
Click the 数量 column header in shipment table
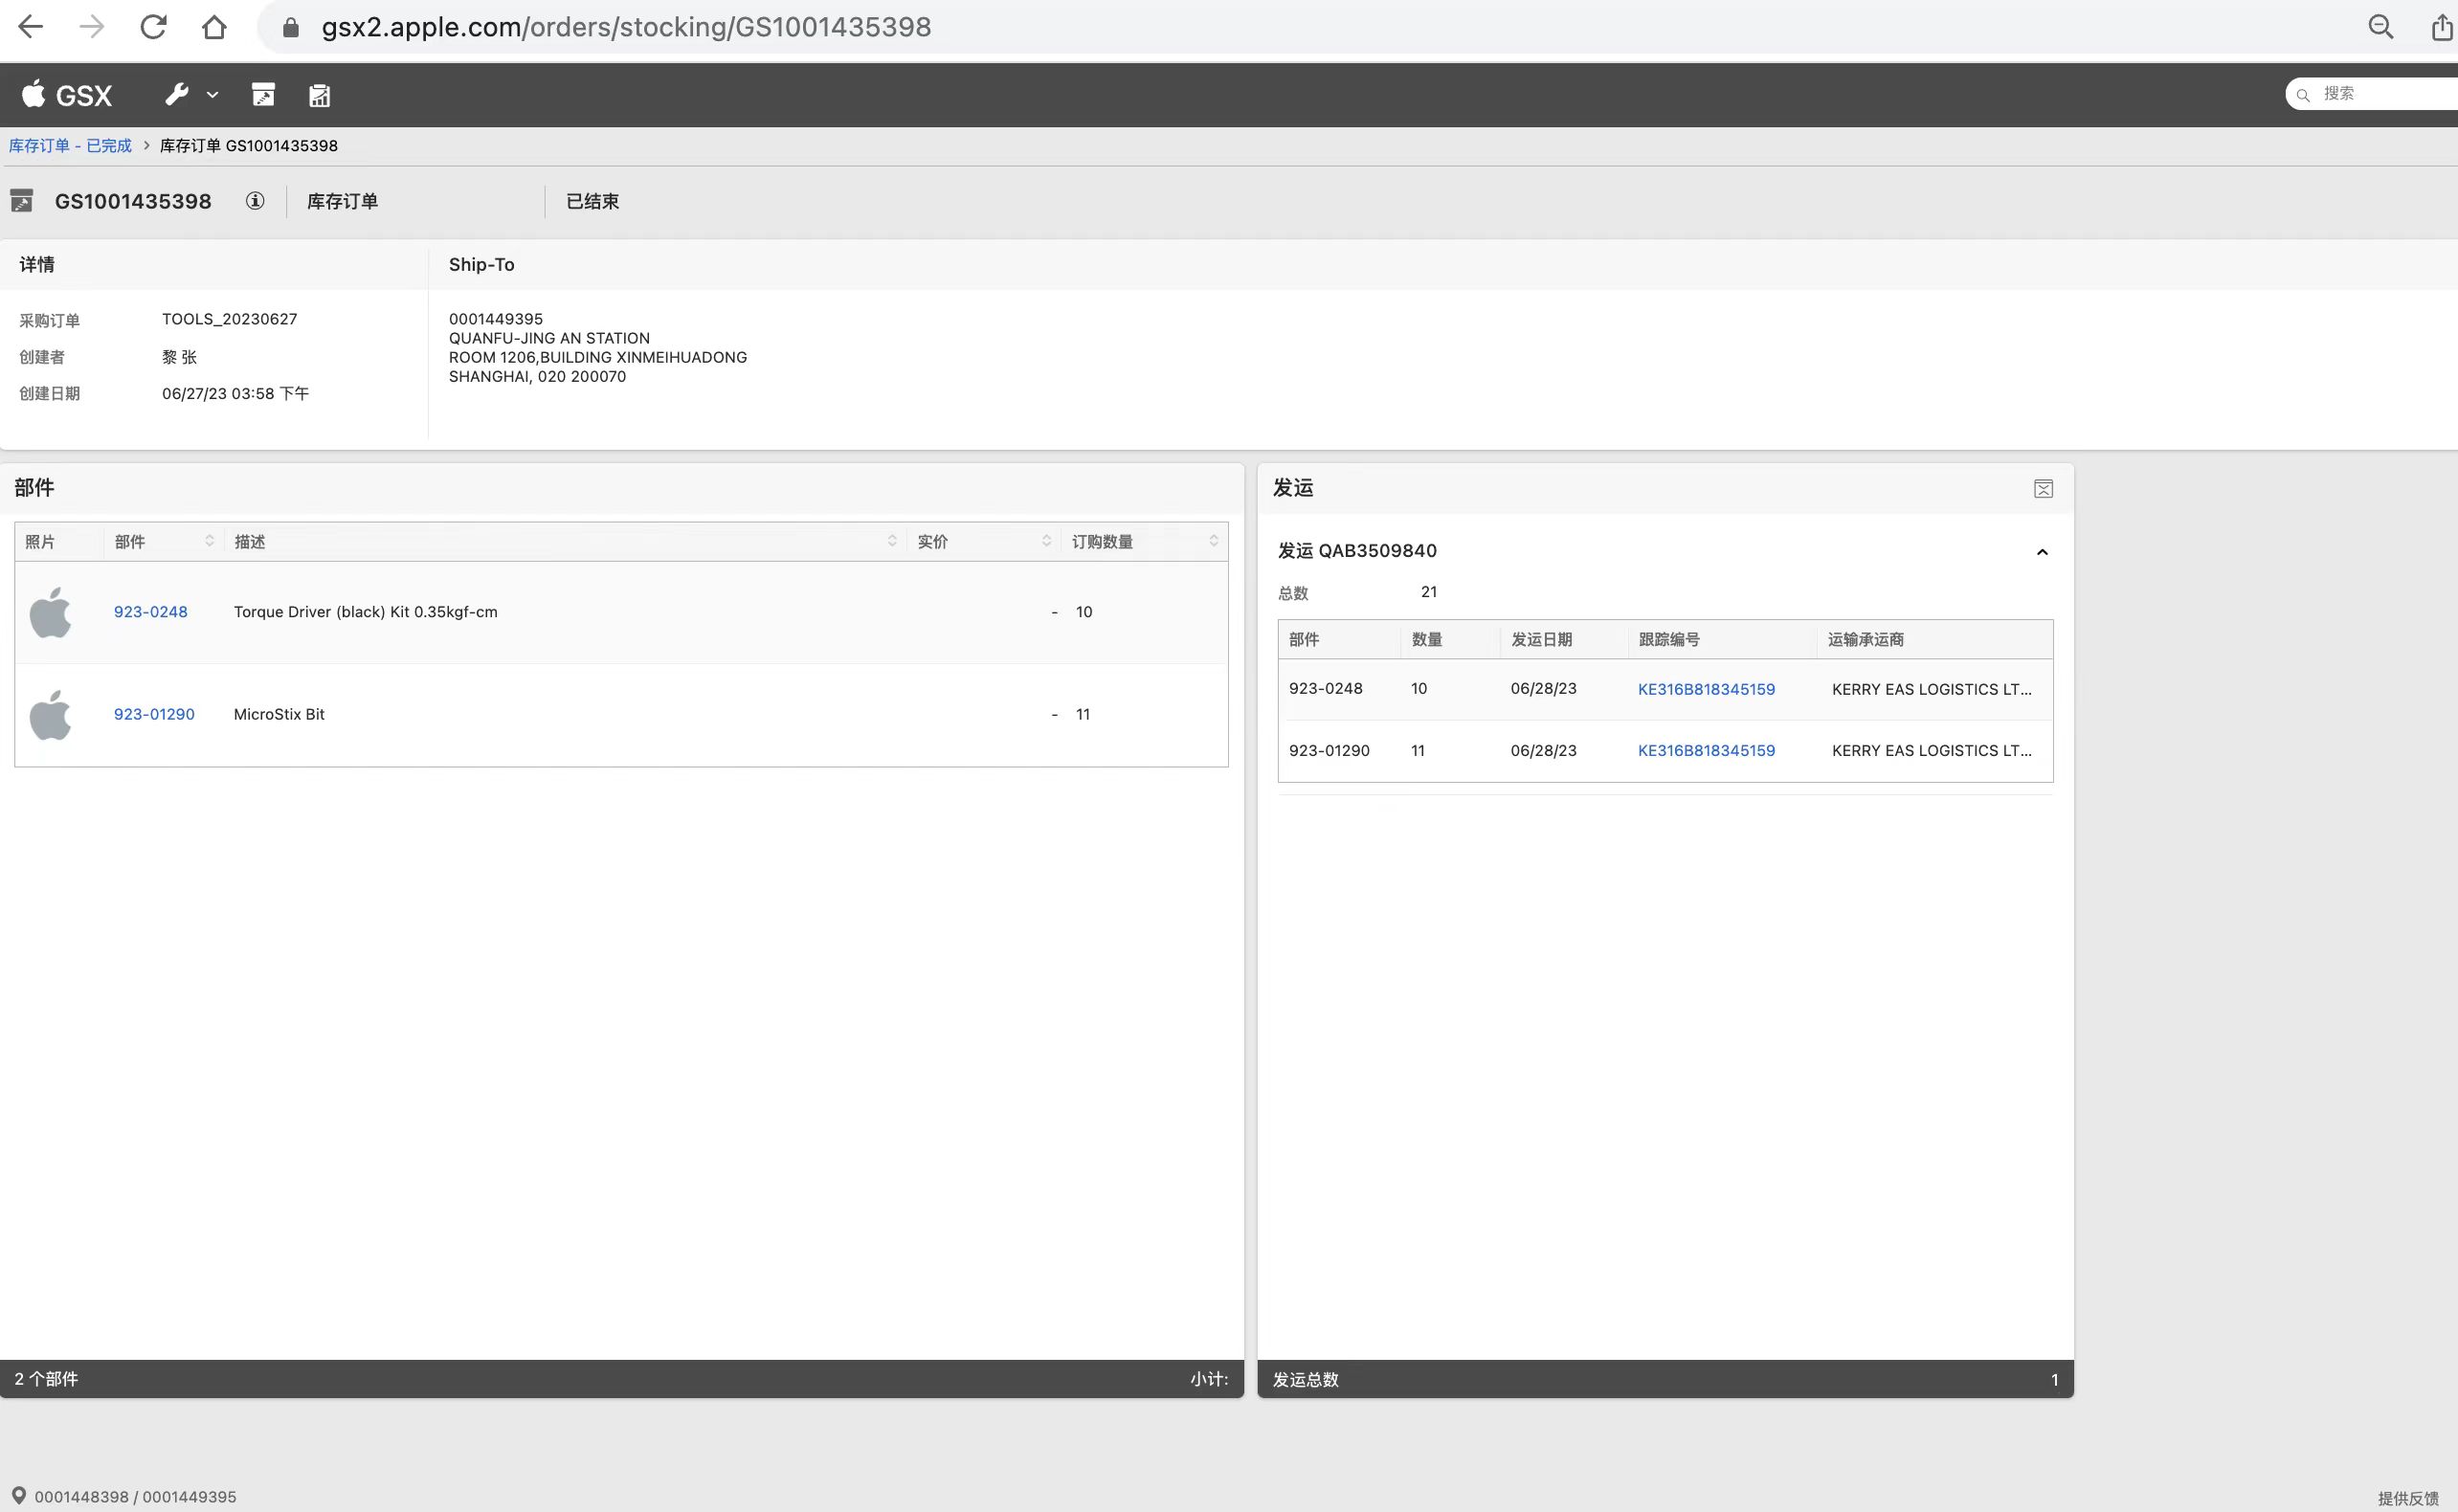(x=1426, y=640)
